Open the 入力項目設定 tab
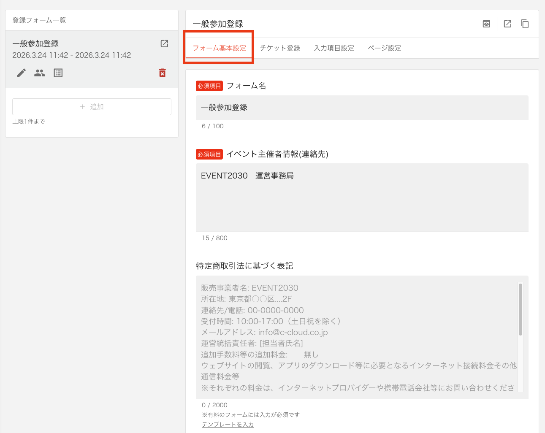545x433 pixels. coord(334,48)
